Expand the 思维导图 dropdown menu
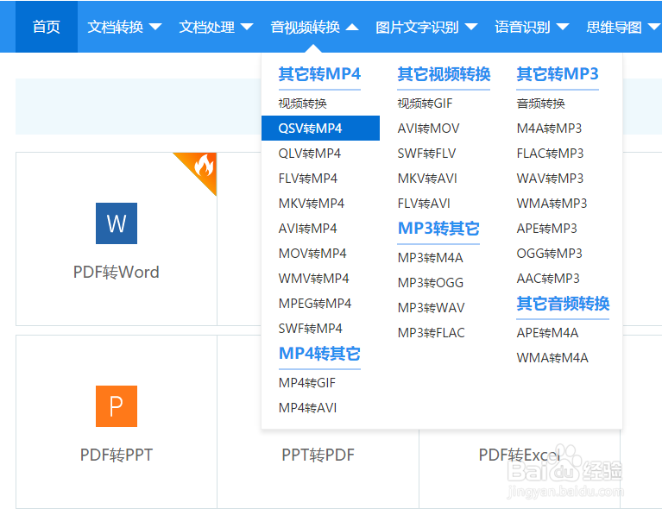Screen dimensions: 662x515 [623, 27]
